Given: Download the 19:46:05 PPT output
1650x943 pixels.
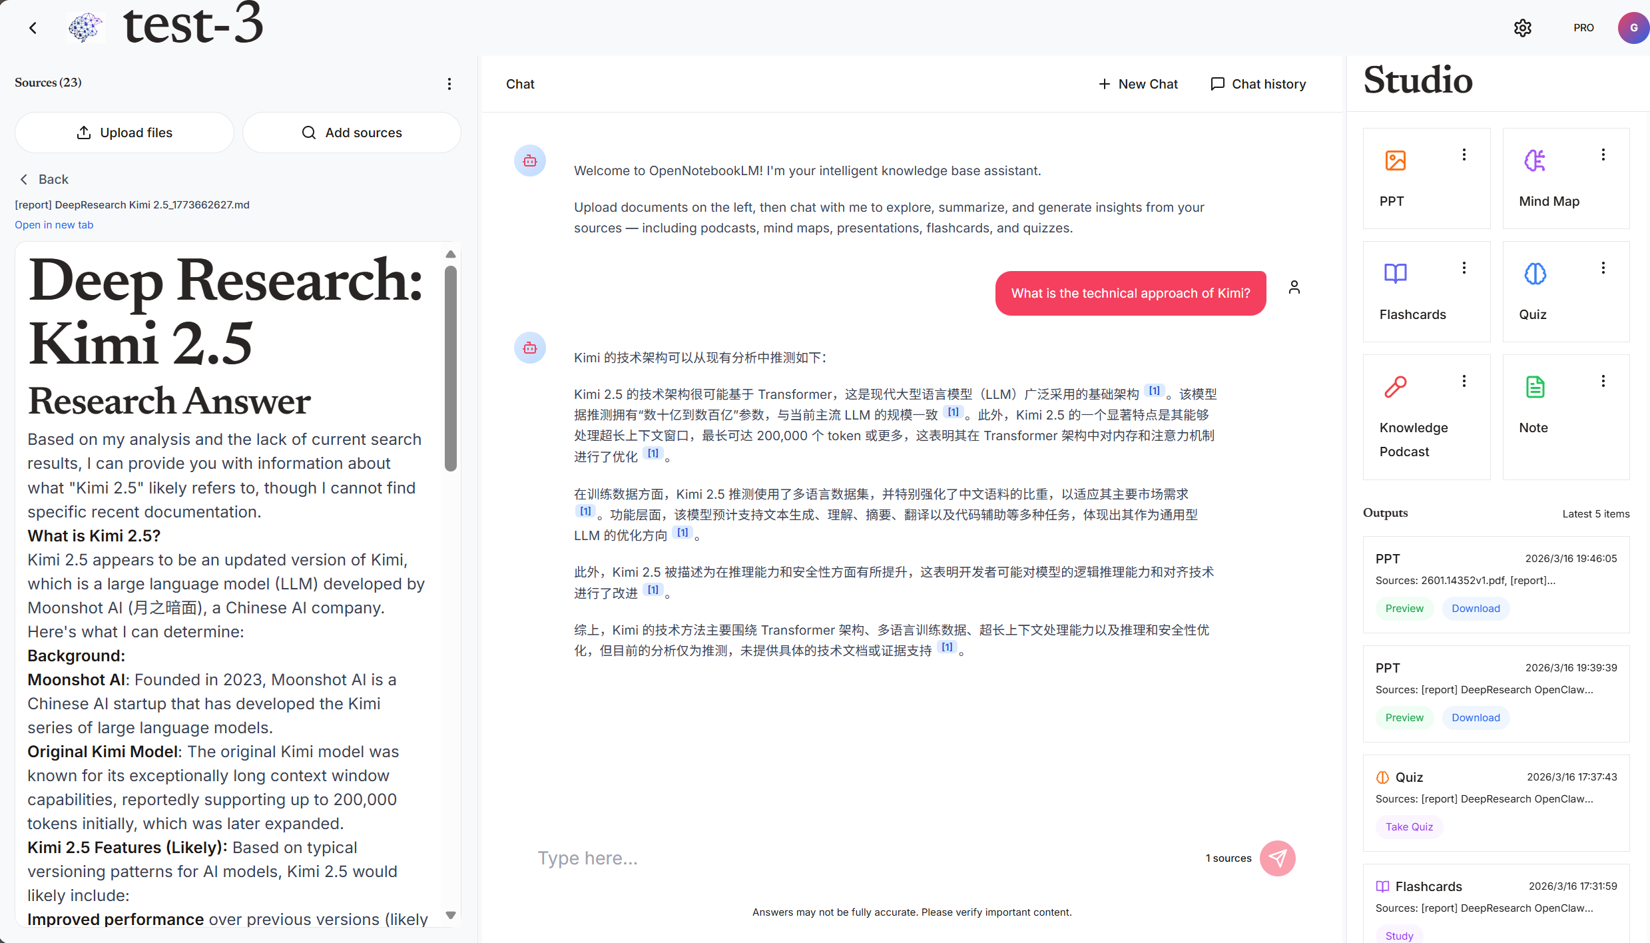Looking at the screenshot, I should coord(1476,609).
